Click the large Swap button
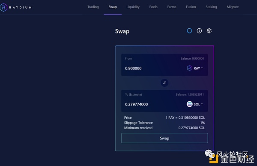The height and width of the screenshot is (166, 257). [164, 138]
